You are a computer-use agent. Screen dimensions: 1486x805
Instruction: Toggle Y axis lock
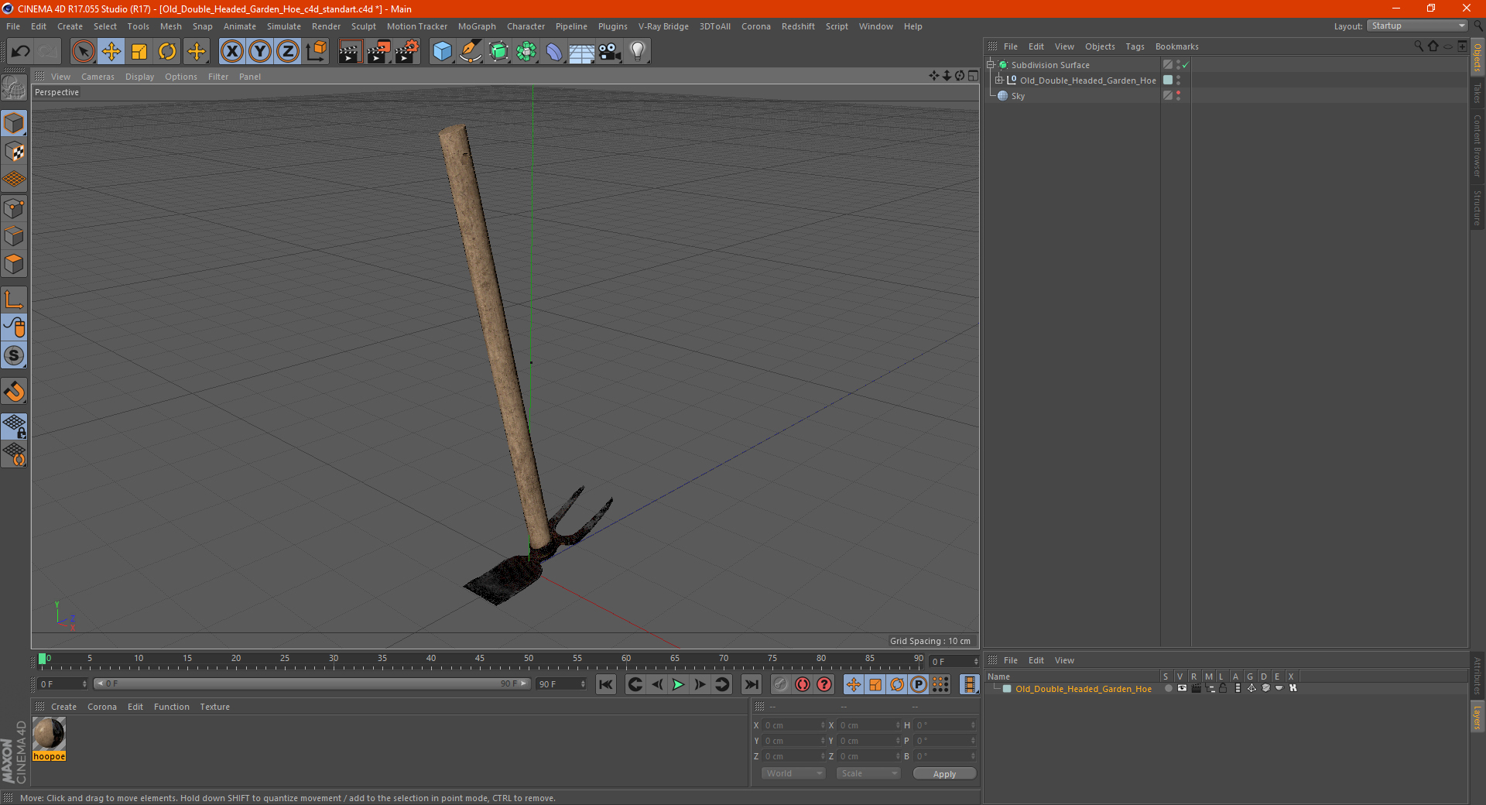[x=260, y=52]
